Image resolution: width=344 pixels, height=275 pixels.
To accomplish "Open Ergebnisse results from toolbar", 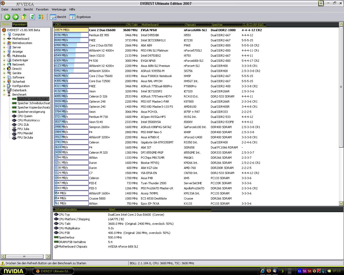I will (x=80, y=17).
